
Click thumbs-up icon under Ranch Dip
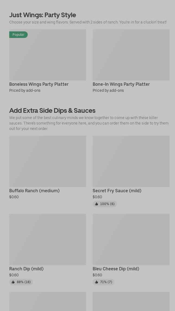[13, 282]
